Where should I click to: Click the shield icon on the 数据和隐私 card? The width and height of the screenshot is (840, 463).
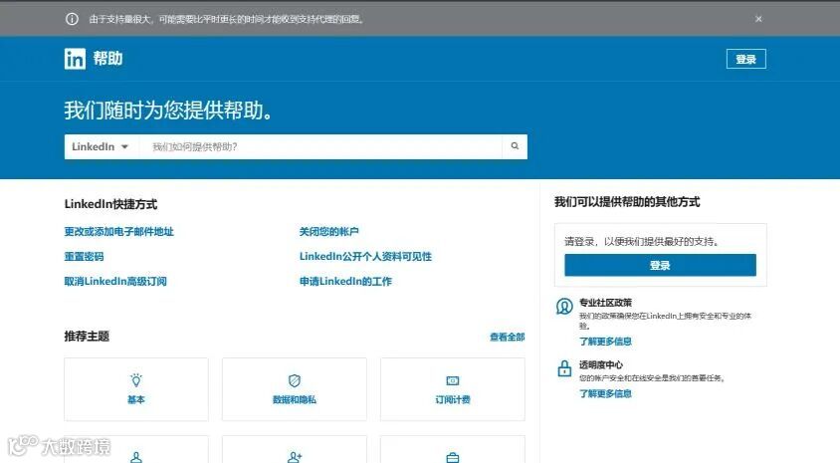click(295, 380)
